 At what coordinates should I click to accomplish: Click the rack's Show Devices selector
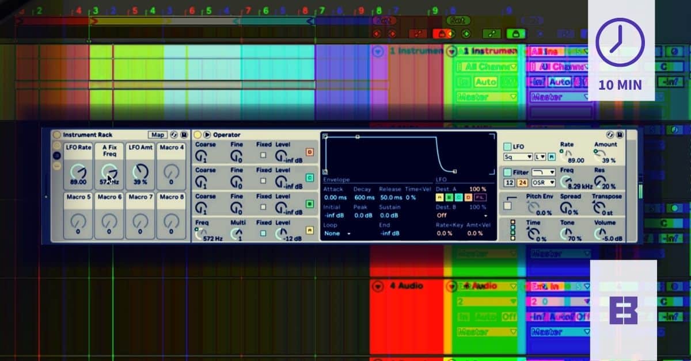56,166
